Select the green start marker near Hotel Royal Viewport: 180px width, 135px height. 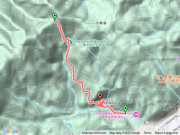coord(125,110)
